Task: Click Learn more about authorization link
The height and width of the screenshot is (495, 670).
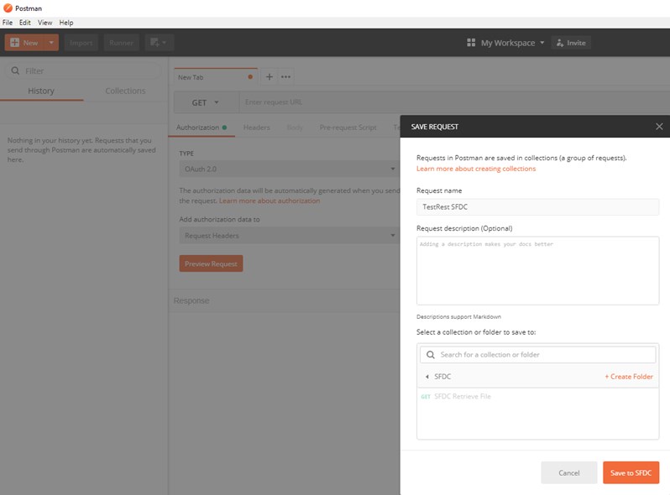Action: pos(270,201)
